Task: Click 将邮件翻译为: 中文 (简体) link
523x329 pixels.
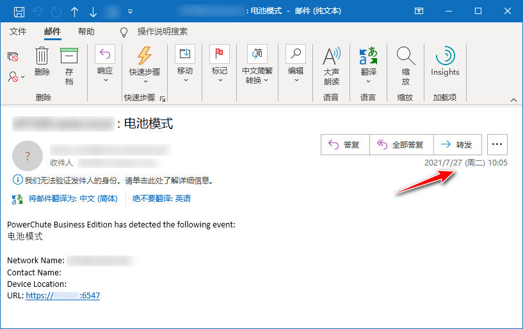Action: [73, 199]
